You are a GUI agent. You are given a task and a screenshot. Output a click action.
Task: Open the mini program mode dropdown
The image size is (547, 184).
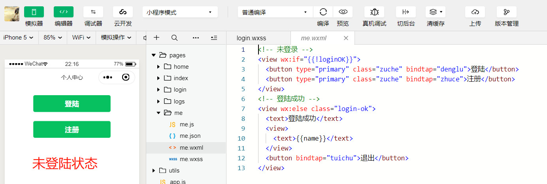tap(180, 12)
